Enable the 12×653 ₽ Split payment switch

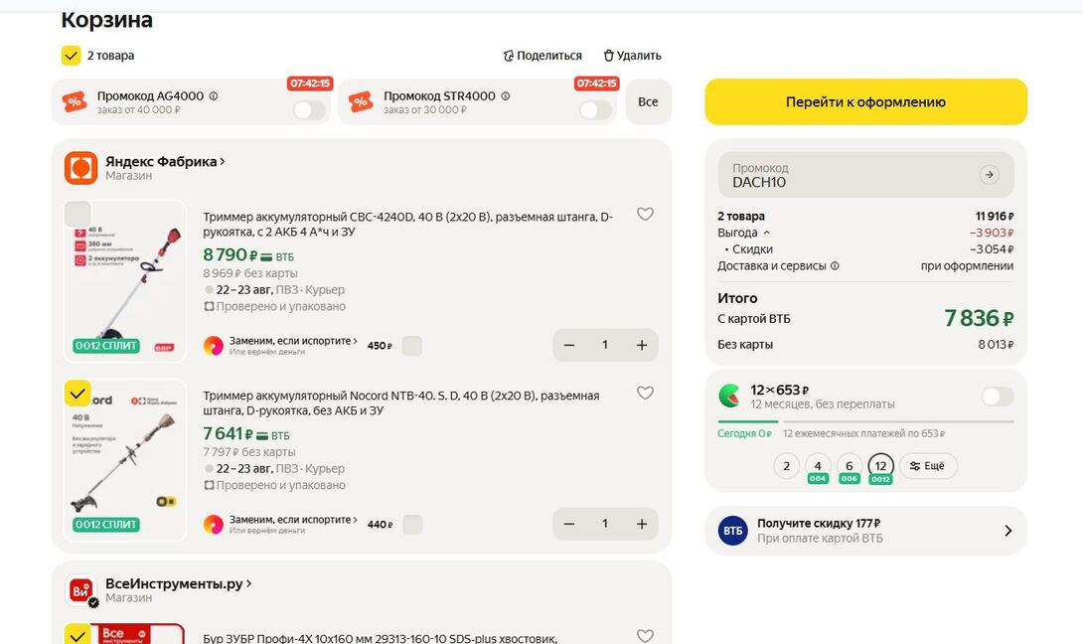998,397
